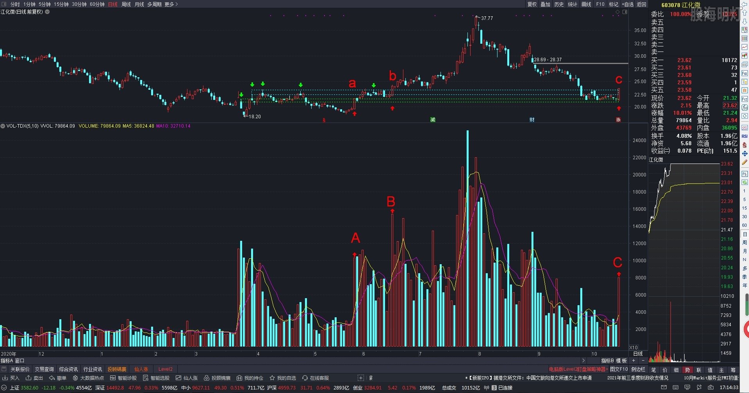Image resolution: width=749 pixels, height=393 pixels.
Task: Switch to 60分钟 period
Action: click(97, 4)
